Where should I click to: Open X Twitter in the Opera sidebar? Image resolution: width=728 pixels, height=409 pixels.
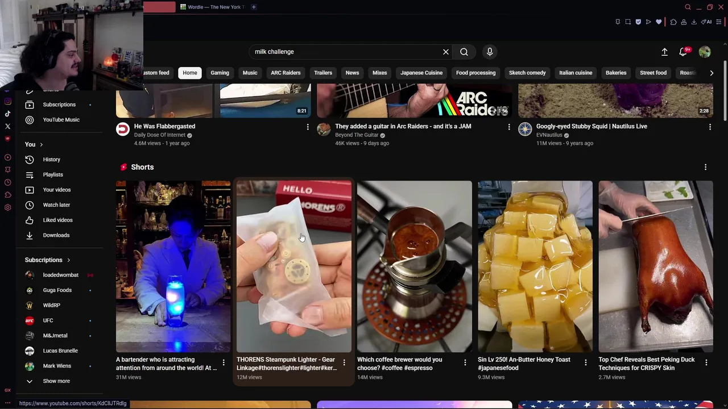coord(7,126)
